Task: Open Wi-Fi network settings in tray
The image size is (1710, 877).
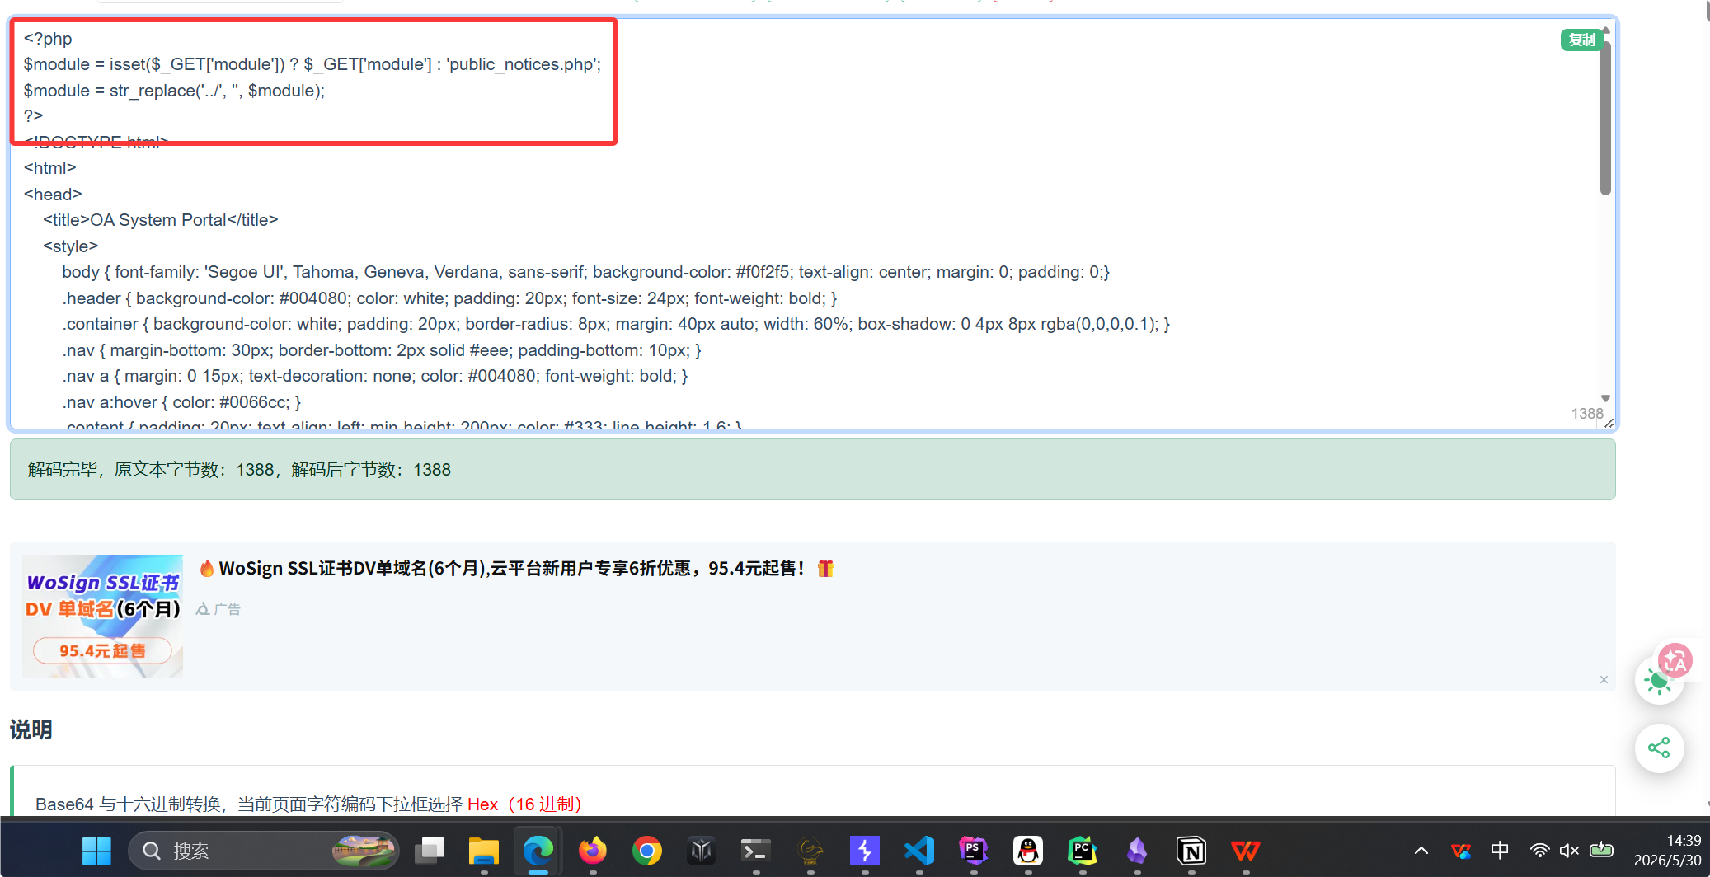Action: coord(1539,851)
